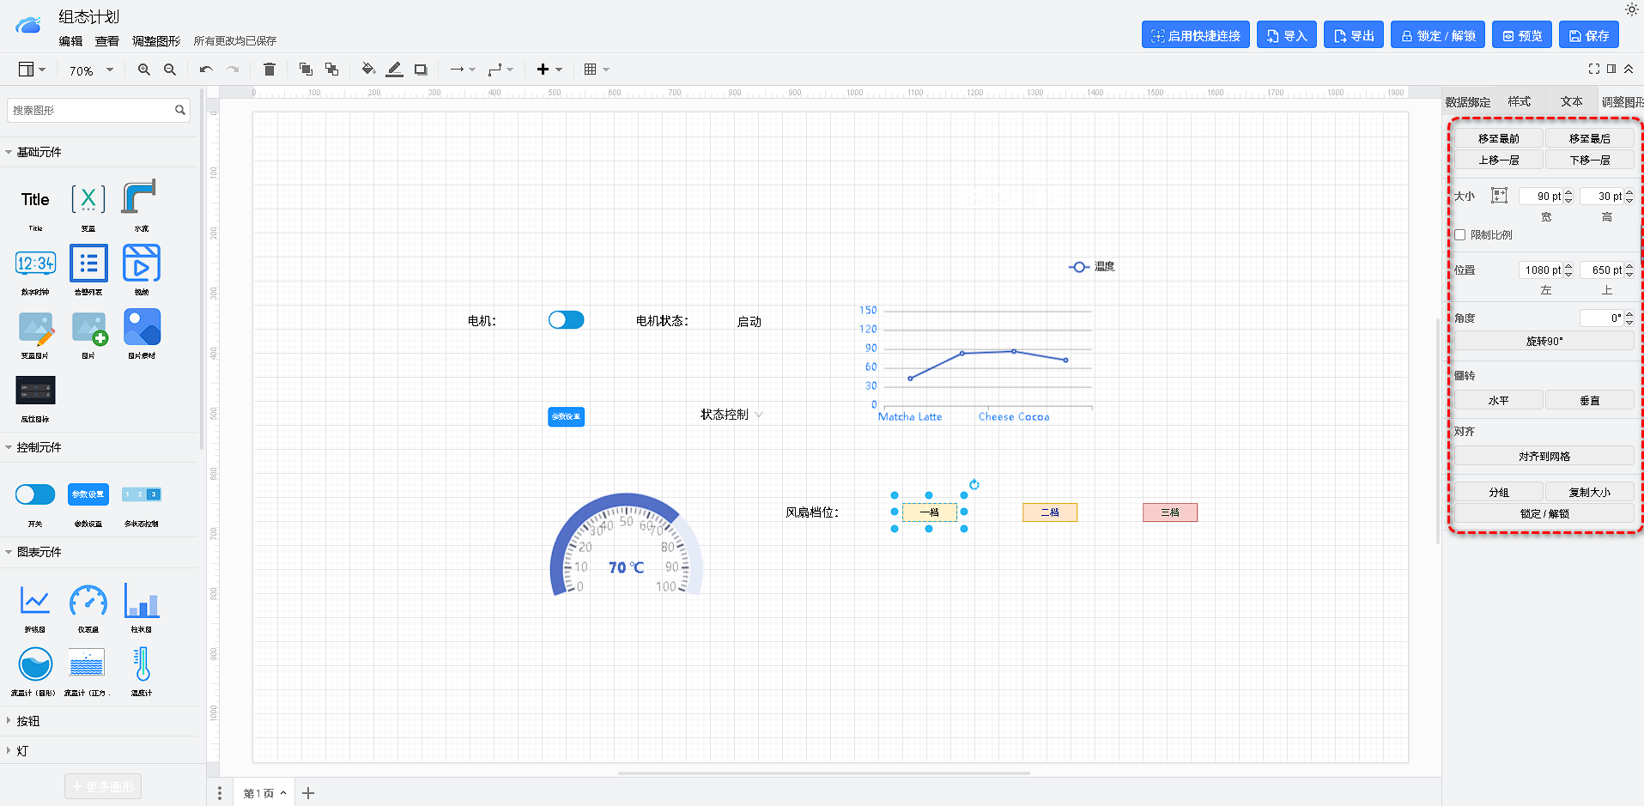This screenshot has height=806, width=1644.
Task: Enable the 限制比例 checkbox
Action: (x=1459, y=235)
